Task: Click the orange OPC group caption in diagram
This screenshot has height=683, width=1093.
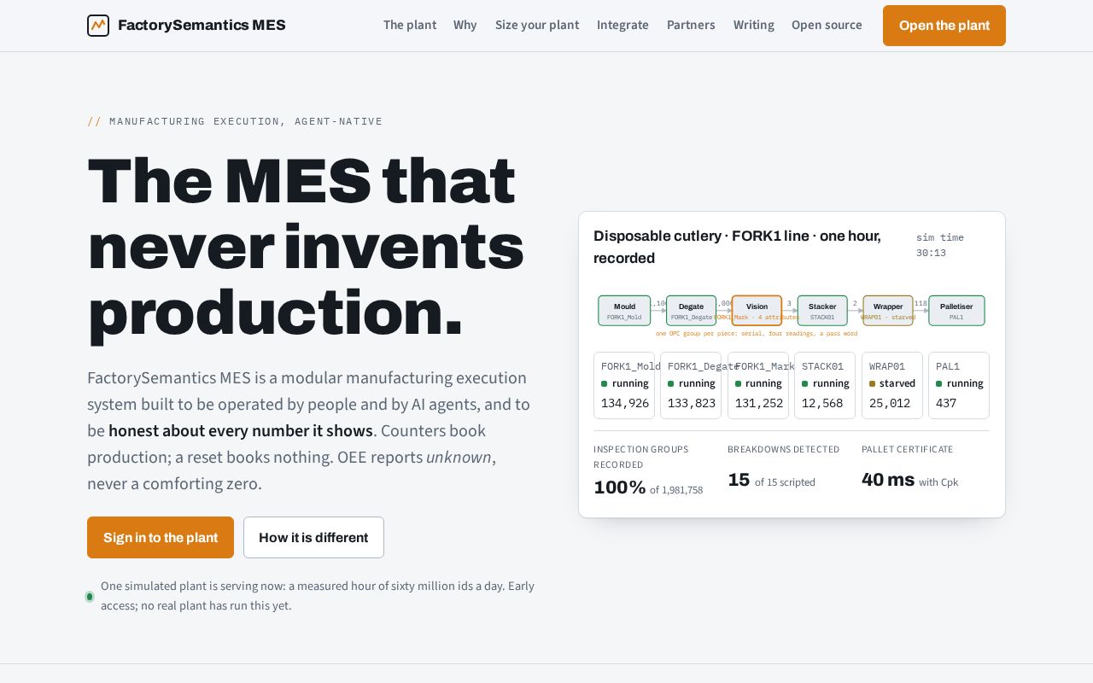Action: point(757,334)
